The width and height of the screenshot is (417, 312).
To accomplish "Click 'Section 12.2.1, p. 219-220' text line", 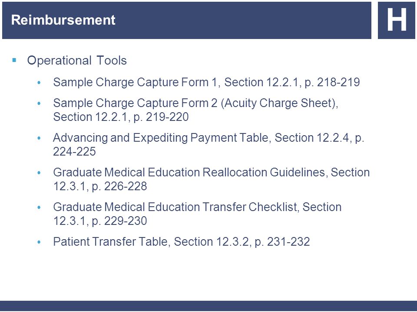I will 121,117.
